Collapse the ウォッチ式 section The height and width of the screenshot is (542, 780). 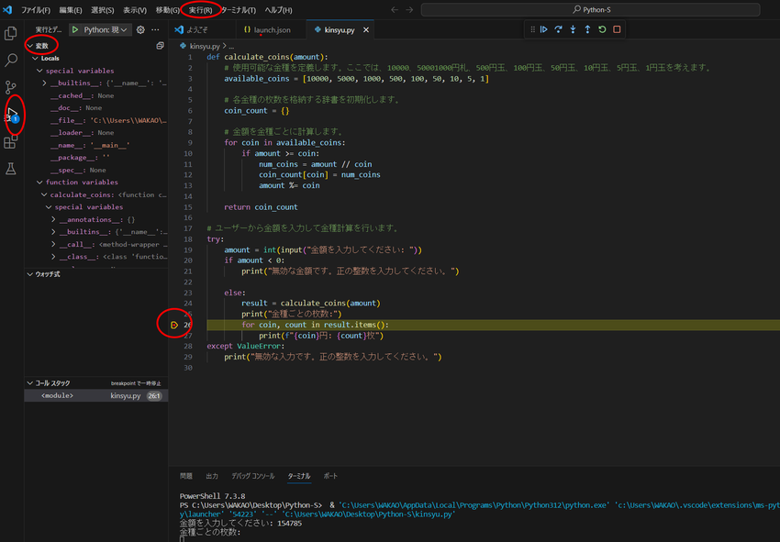coord(30,274)
